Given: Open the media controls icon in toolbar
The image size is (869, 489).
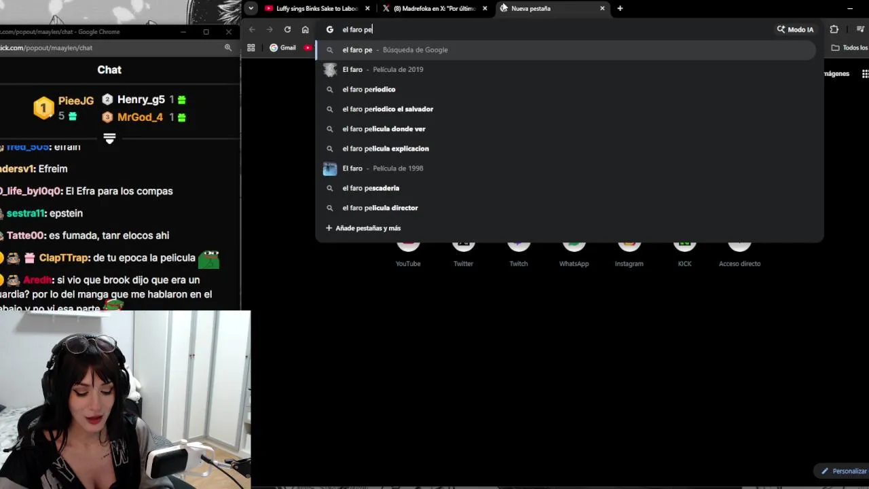Looking at the screenshot, I should pyautogui.click(x=860, y=29).
